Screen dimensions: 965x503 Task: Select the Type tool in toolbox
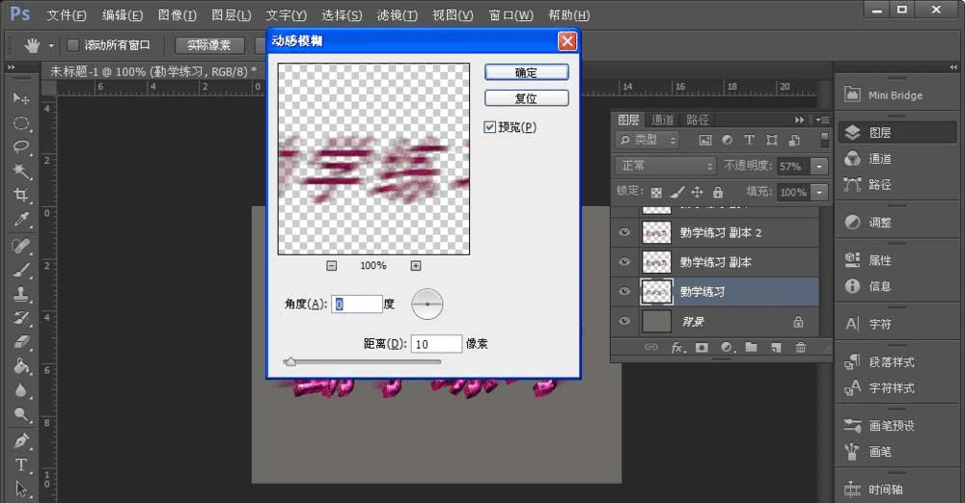click(21, 464)
